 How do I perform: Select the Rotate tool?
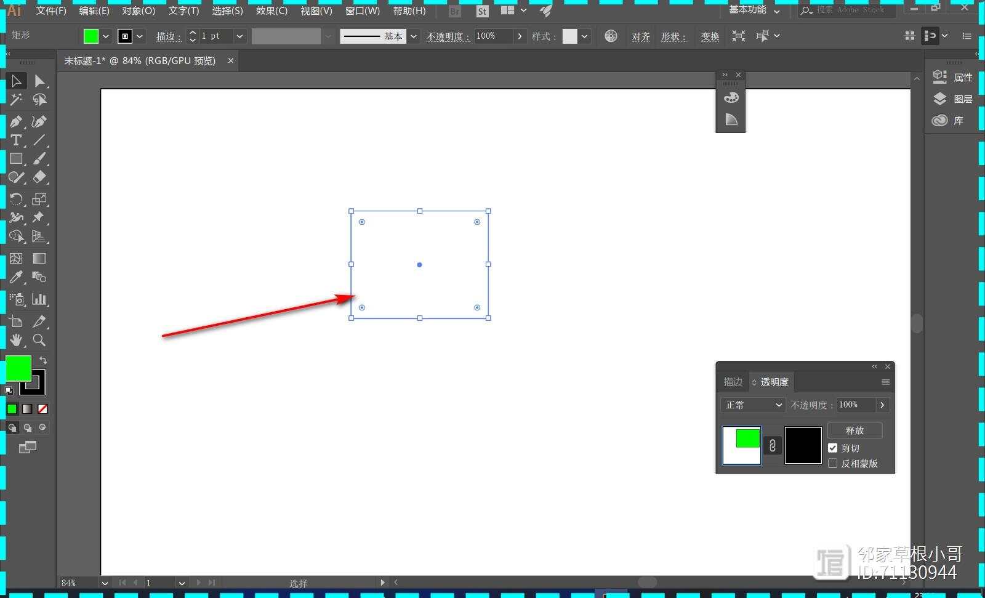point(17,199)
